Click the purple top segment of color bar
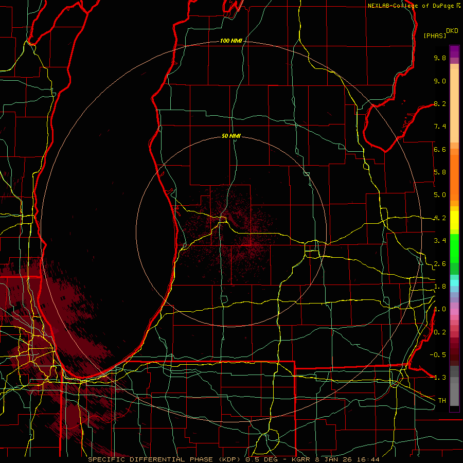 coord(454,51)
